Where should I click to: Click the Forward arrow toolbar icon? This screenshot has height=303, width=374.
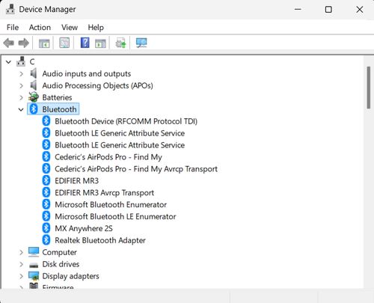24,43
